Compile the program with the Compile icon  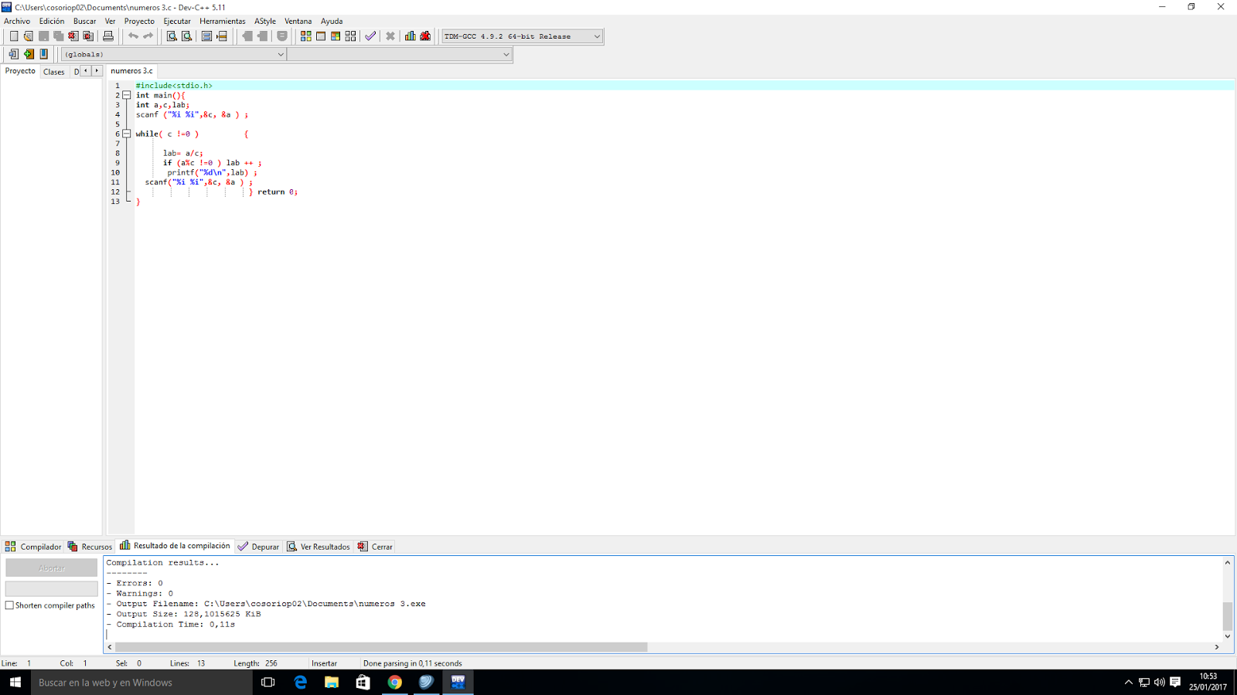[x=306, y=36]
